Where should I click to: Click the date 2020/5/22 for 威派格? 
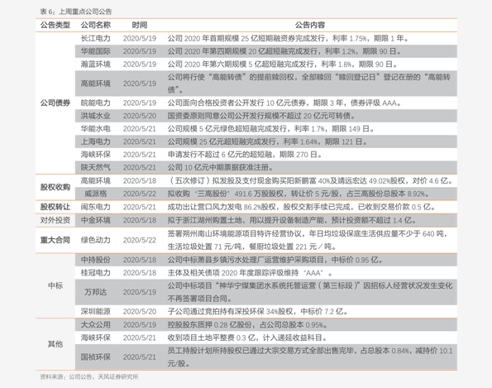click(x=140, y=194)
